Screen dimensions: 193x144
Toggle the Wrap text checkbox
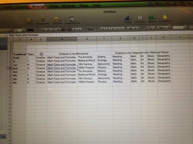pos(86,29)
